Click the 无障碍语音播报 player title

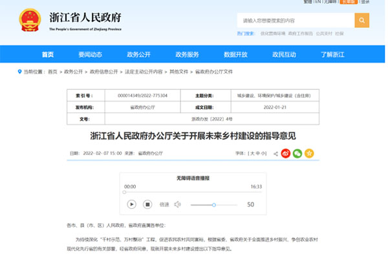[193, 178]
